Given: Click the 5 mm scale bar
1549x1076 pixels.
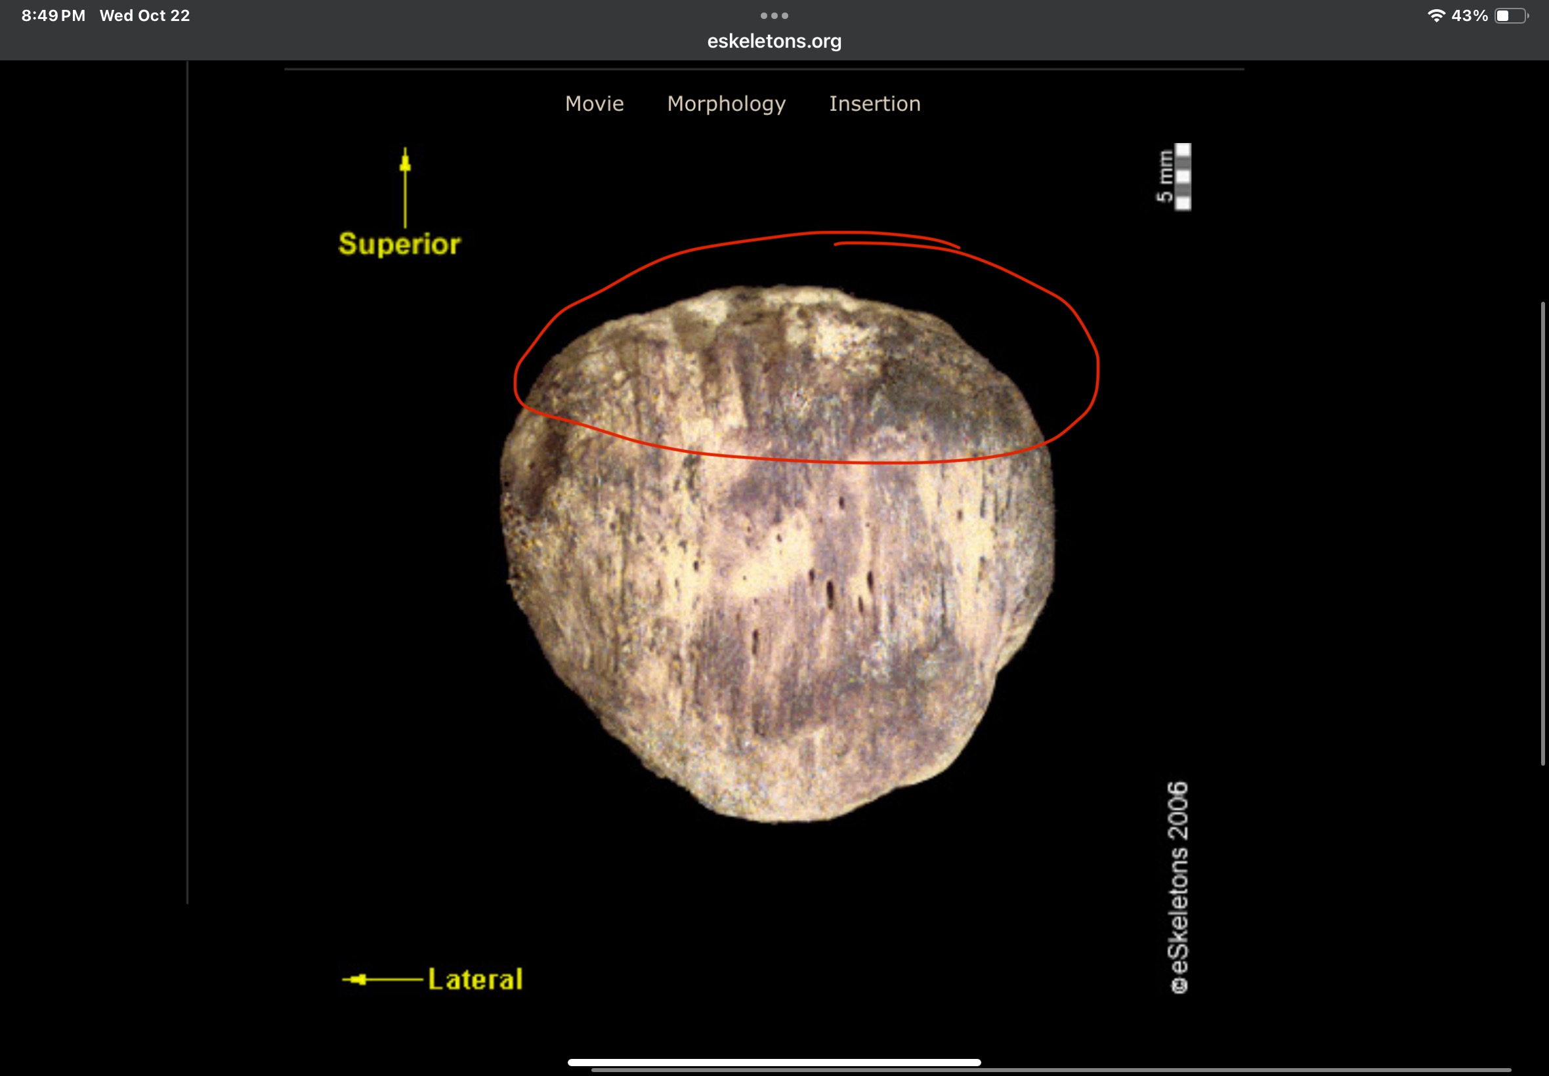Looking at the screenshot, I should 1182,176.
